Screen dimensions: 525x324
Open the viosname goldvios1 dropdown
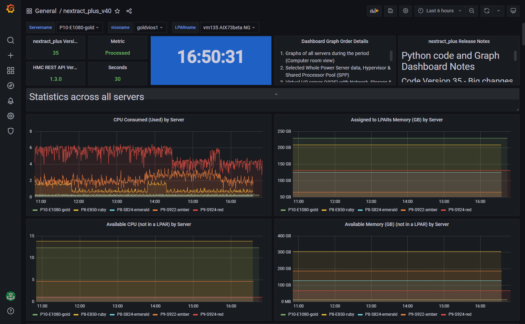150,28
